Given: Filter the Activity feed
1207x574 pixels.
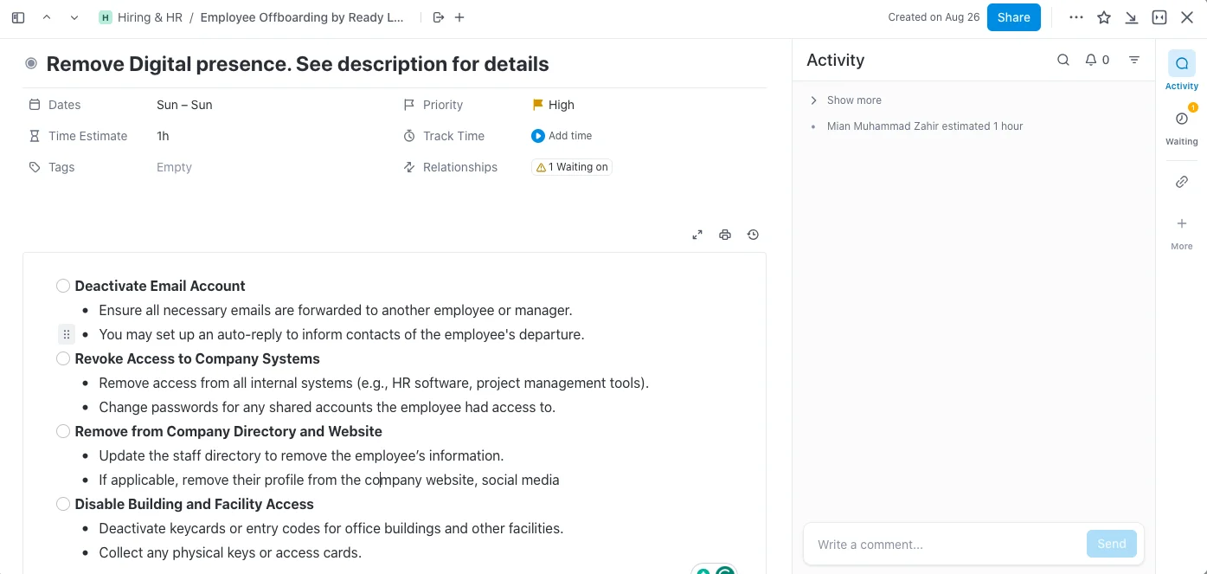Looking at the screenshot, I should [x=1134, y=60].
